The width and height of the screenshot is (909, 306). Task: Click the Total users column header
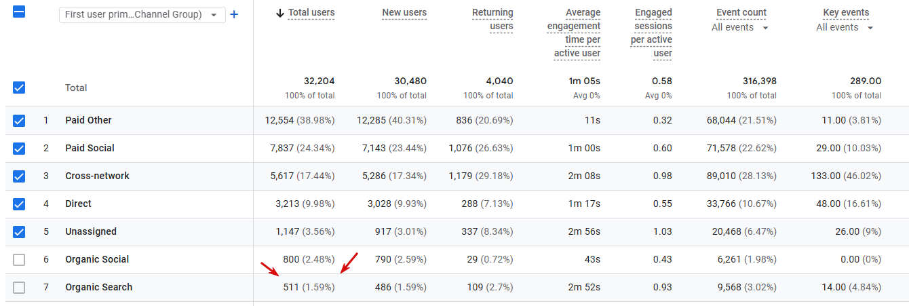(x=311, y=13)
